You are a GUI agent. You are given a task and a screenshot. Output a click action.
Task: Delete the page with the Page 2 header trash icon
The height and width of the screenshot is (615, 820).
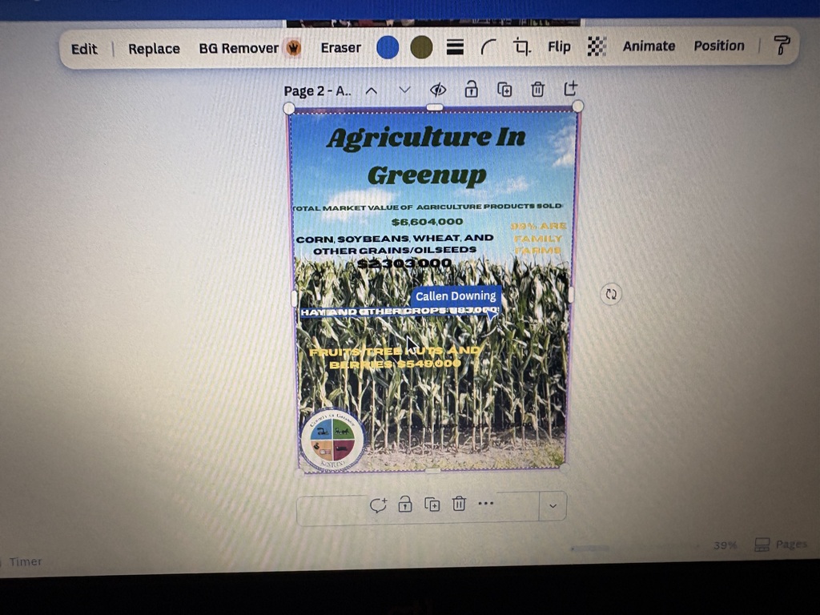click(x=537, y=90)
